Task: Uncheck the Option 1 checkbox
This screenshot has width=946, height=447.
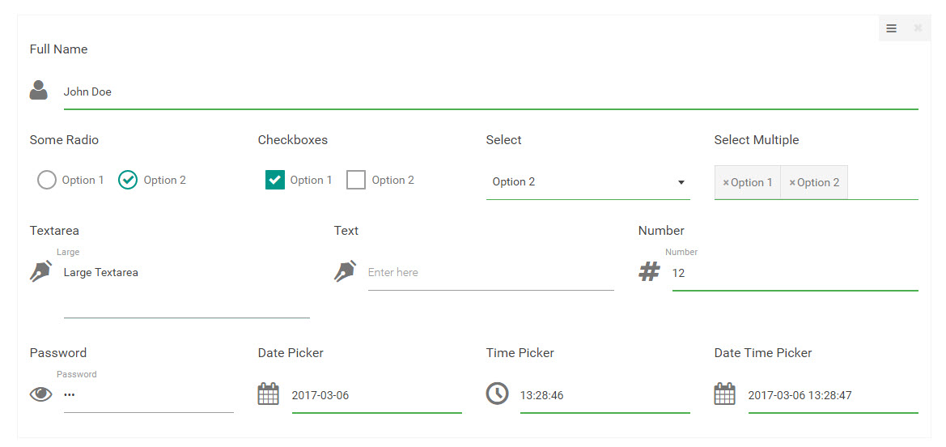Action: point(275,180)
